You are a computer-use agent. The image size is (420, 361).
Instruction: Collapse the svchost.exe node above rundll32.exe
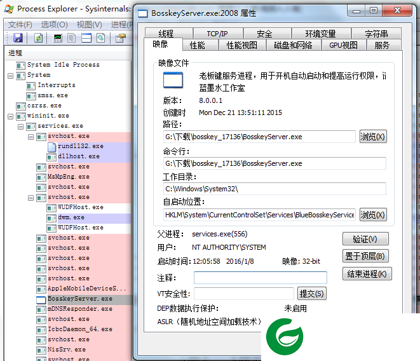click(30, 137)
